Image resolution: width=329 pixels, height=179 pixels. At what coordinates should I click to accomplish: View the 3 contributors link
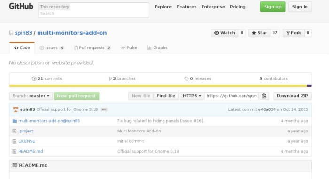pos(274,78)
